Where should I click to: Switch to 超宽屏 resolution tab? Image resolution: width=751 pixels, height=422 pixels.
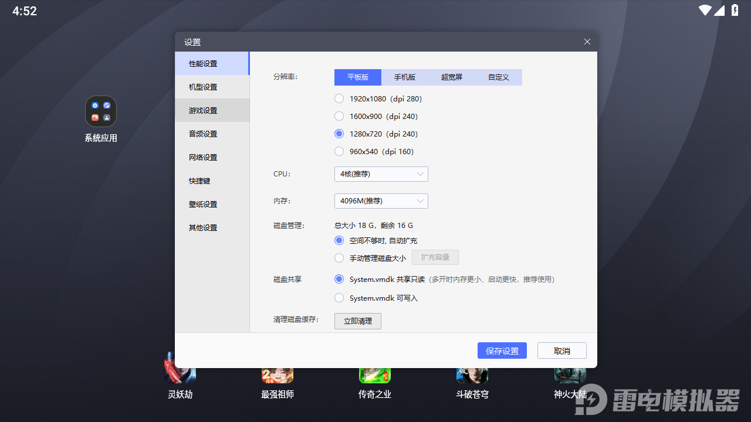tap(452, 77)
